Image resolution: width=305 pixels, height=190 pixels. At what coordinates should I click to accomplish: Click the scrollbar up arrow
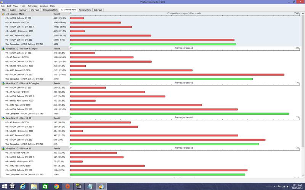pos(303,14)
